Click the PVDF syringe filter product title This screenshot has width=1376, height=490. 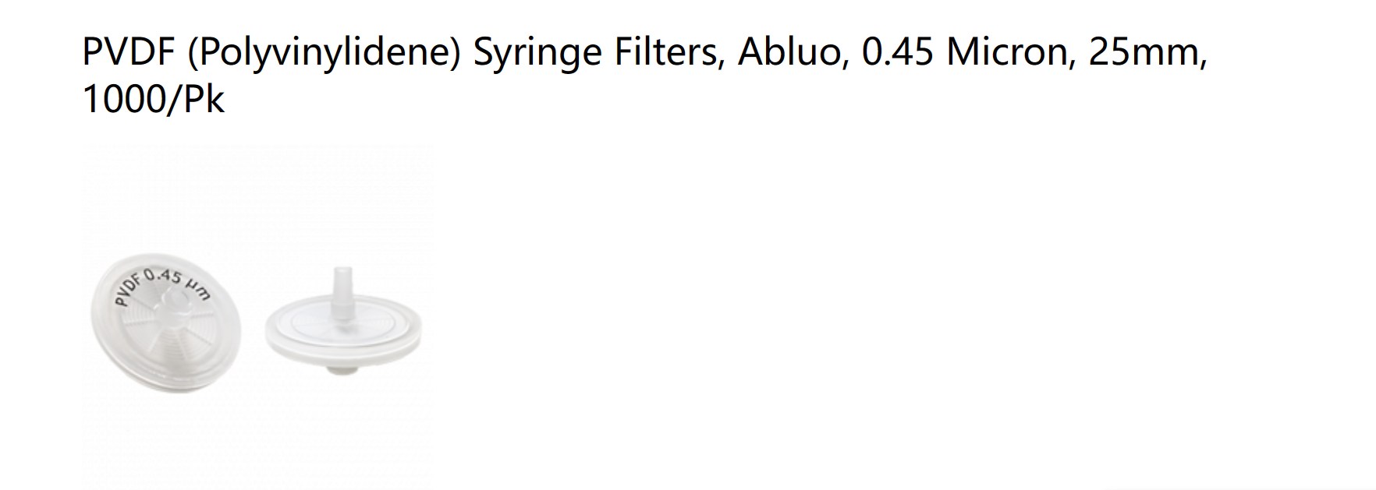pos(644,76)
